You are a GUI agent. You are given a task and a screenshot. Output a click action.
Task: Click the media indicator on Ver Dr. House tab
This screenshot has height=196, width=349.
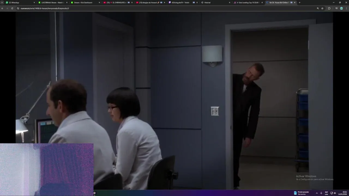click(x=291, y=2)
